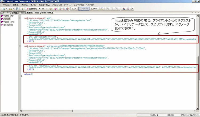This screenshot has width=200, height=117.
Task: Open the 編集(E) menu
Action: pyautogui.click(x=16, y=5)
